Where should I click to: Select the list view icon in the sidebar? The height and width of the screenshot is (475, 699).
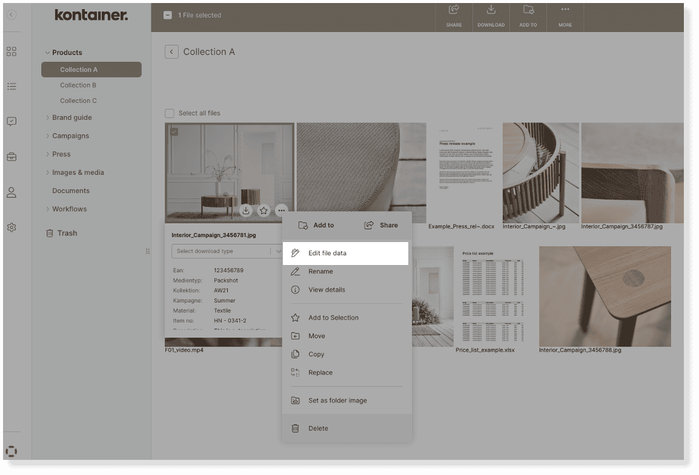point(11,87)
